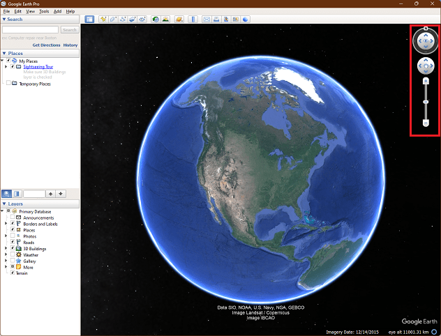Screen dimensions: 441x336
Task: Toggle the sidebar visibility toolbar button
Action: (x=89, y=19)
